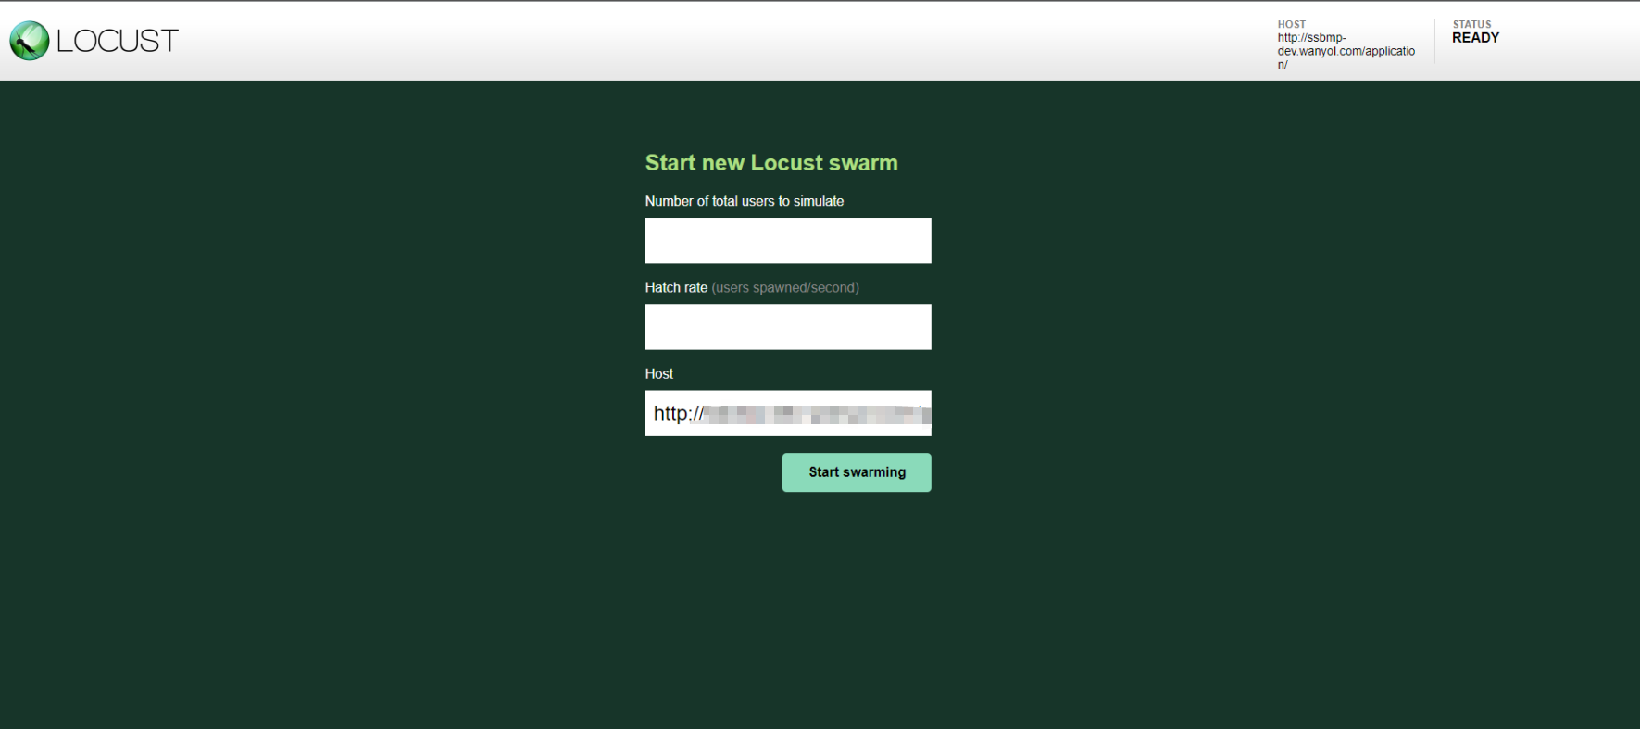
Task: Click the Locust logo icon
Action: click(30, 41)
